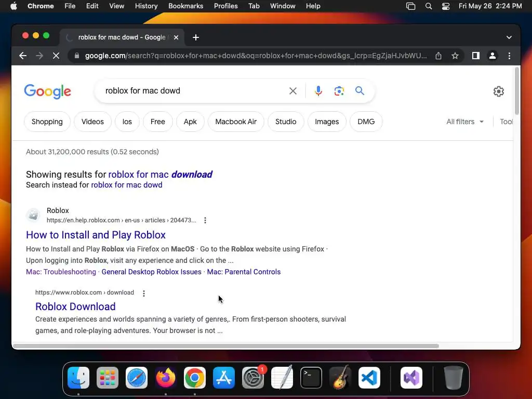Image resolution: width=532 pixels, height=399 pixels.
Task: Select the Images filter chip
Action: 327,122
